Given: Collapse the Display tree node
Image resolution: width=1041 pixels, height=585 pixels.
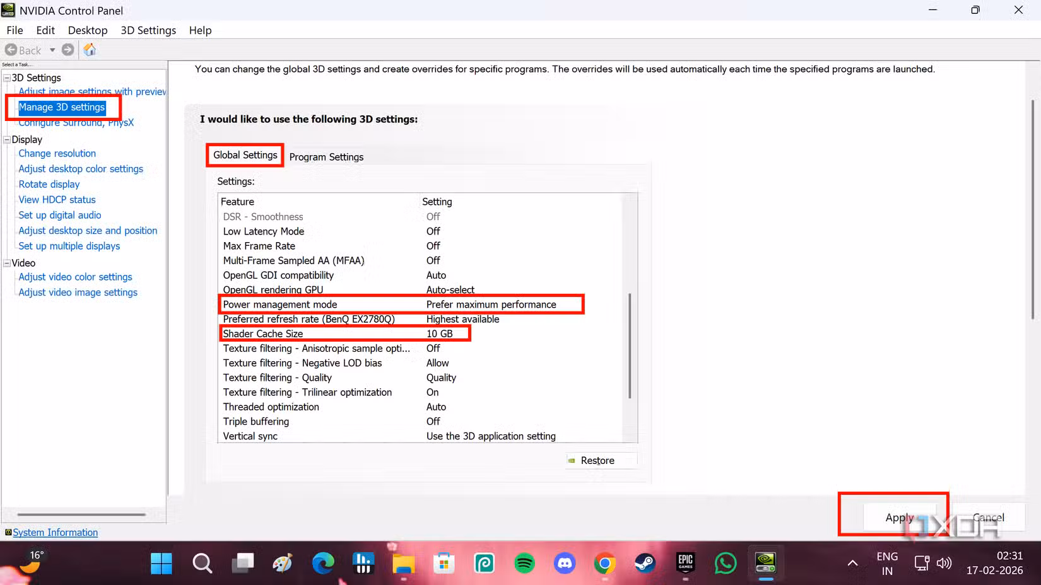Looking at the screenshot, I should coord(7,140).
